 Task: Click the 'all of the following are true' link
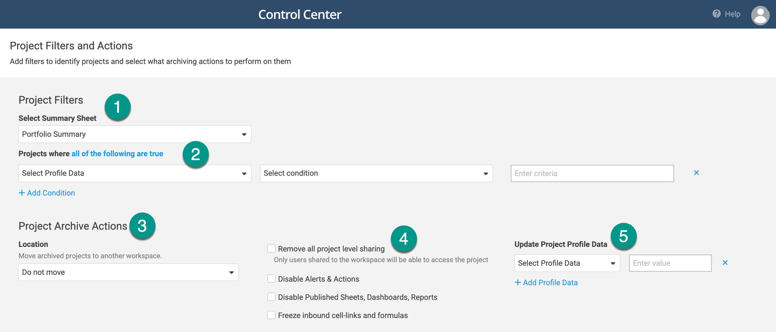117,153
